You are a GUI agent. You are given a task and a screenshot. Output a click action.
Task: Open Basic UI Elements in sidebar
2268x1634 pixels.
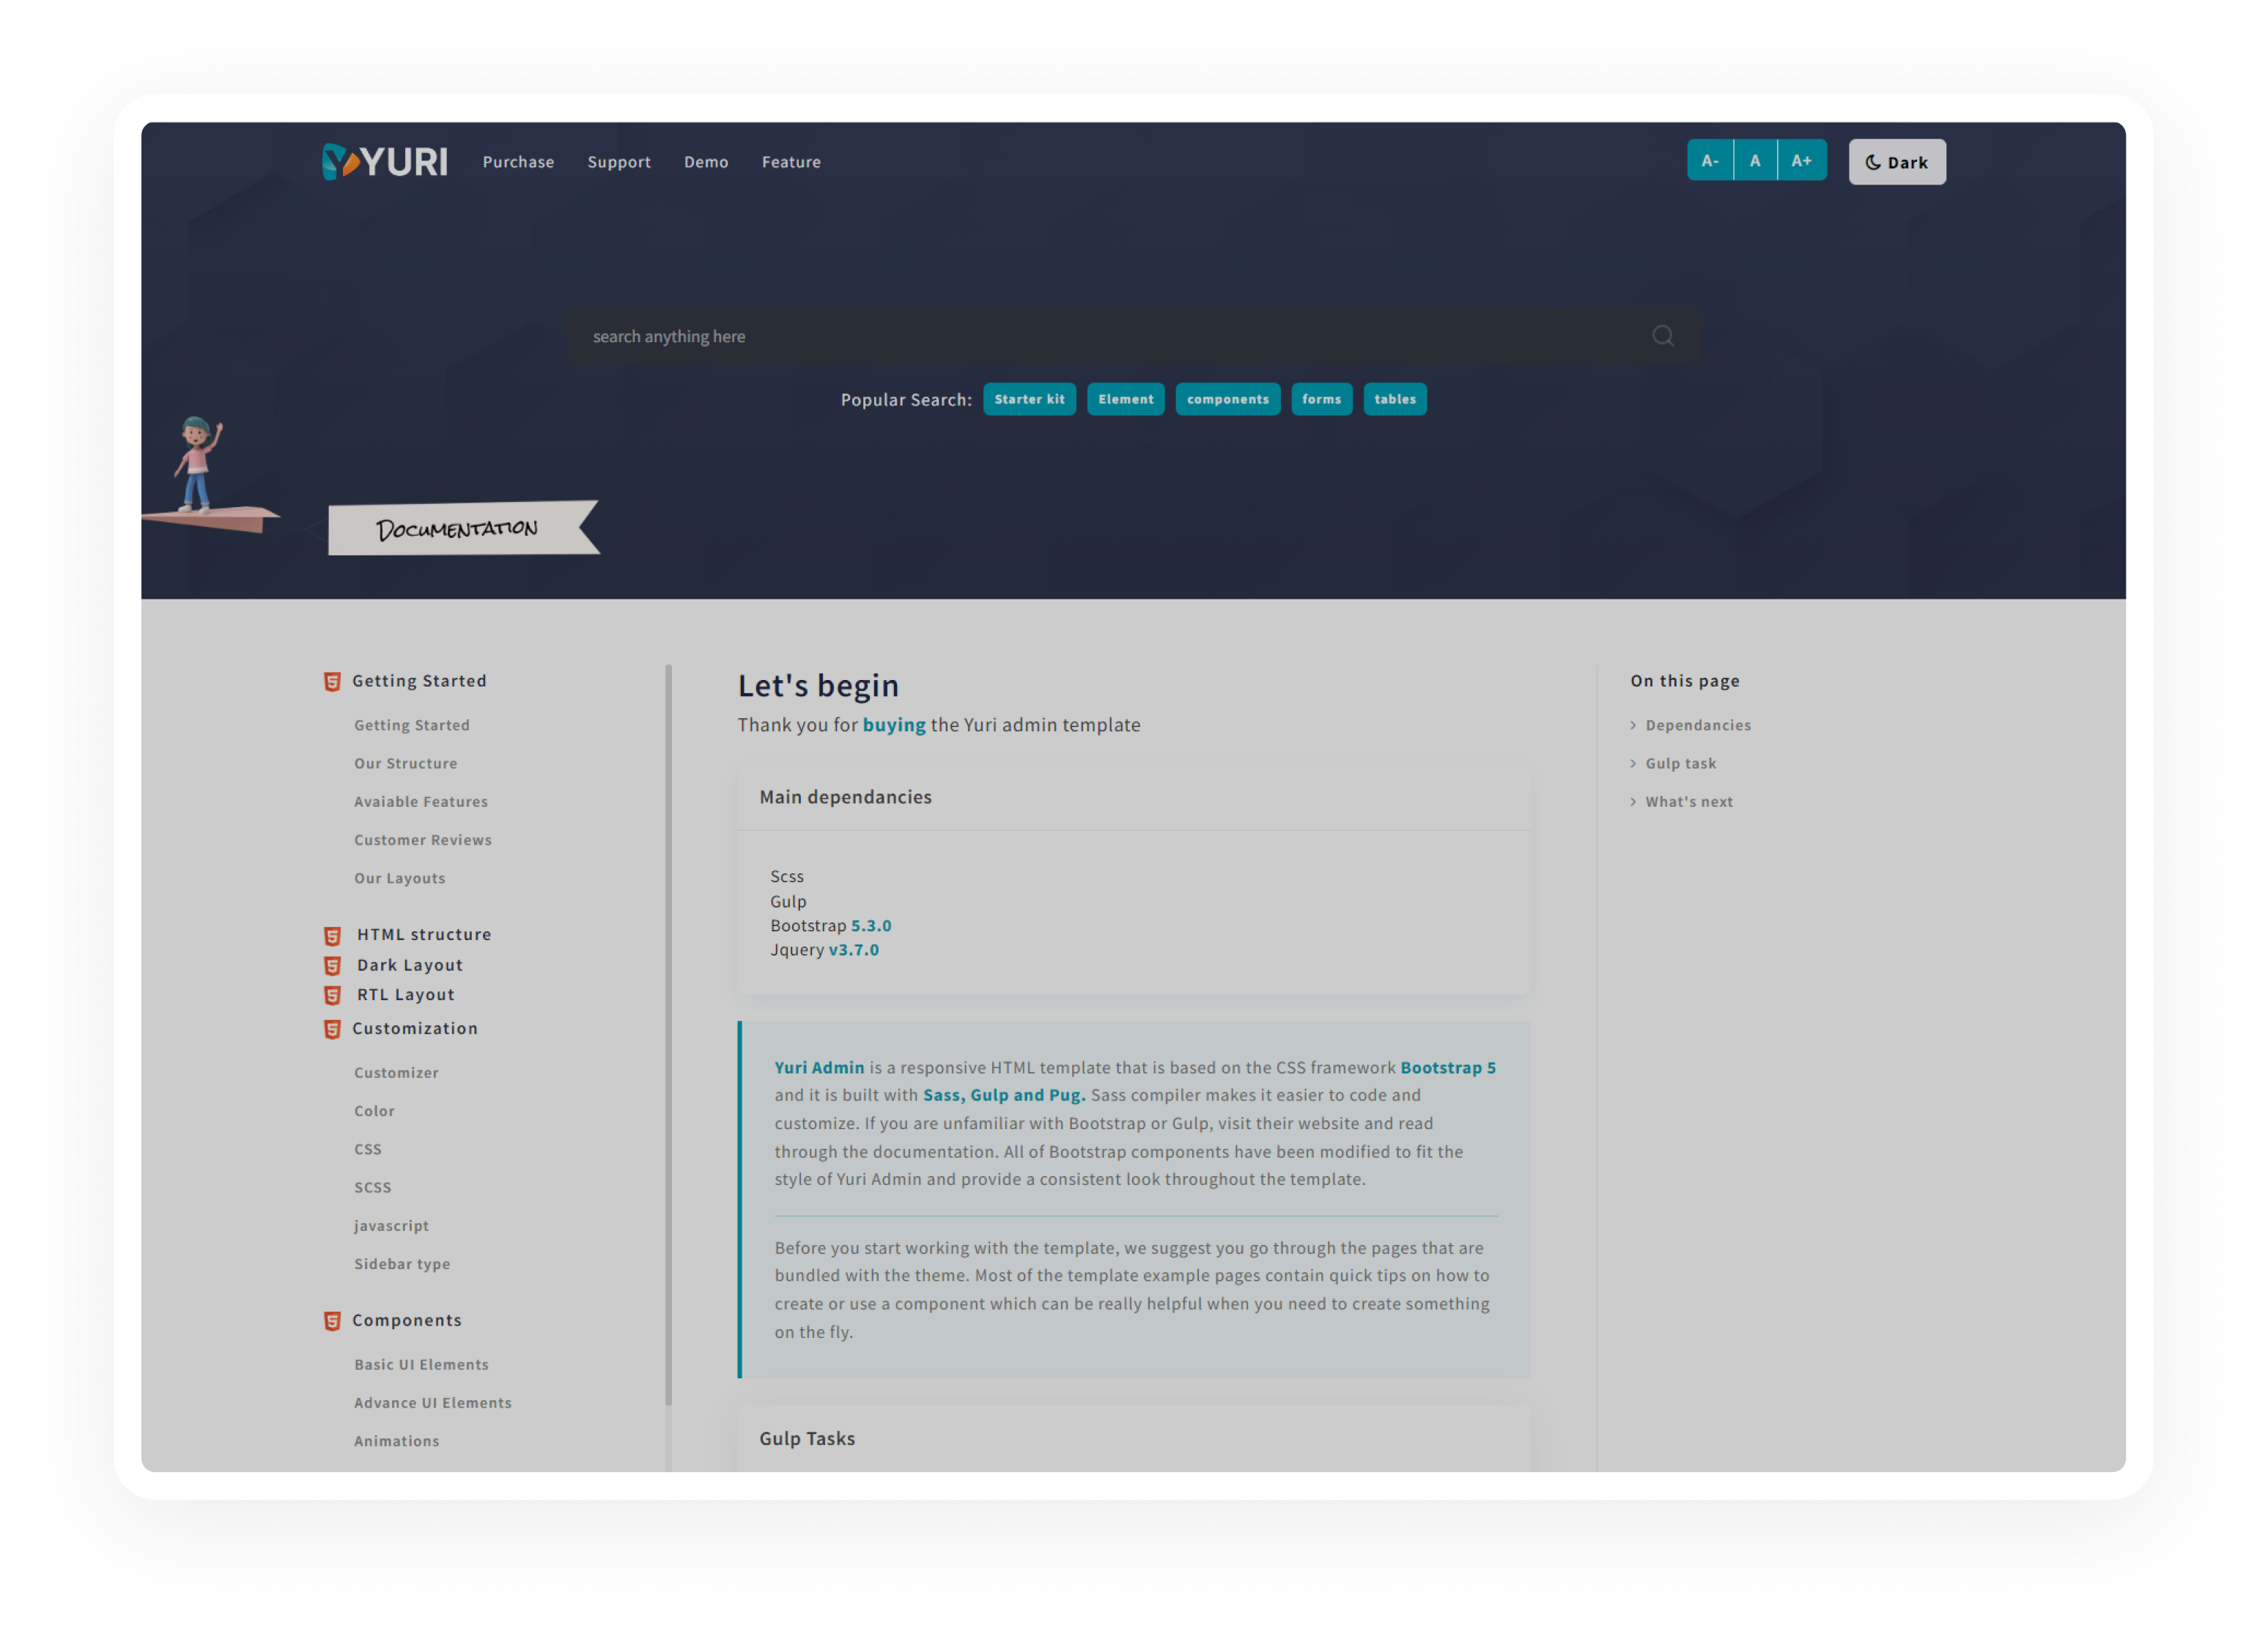point(421,1364)
